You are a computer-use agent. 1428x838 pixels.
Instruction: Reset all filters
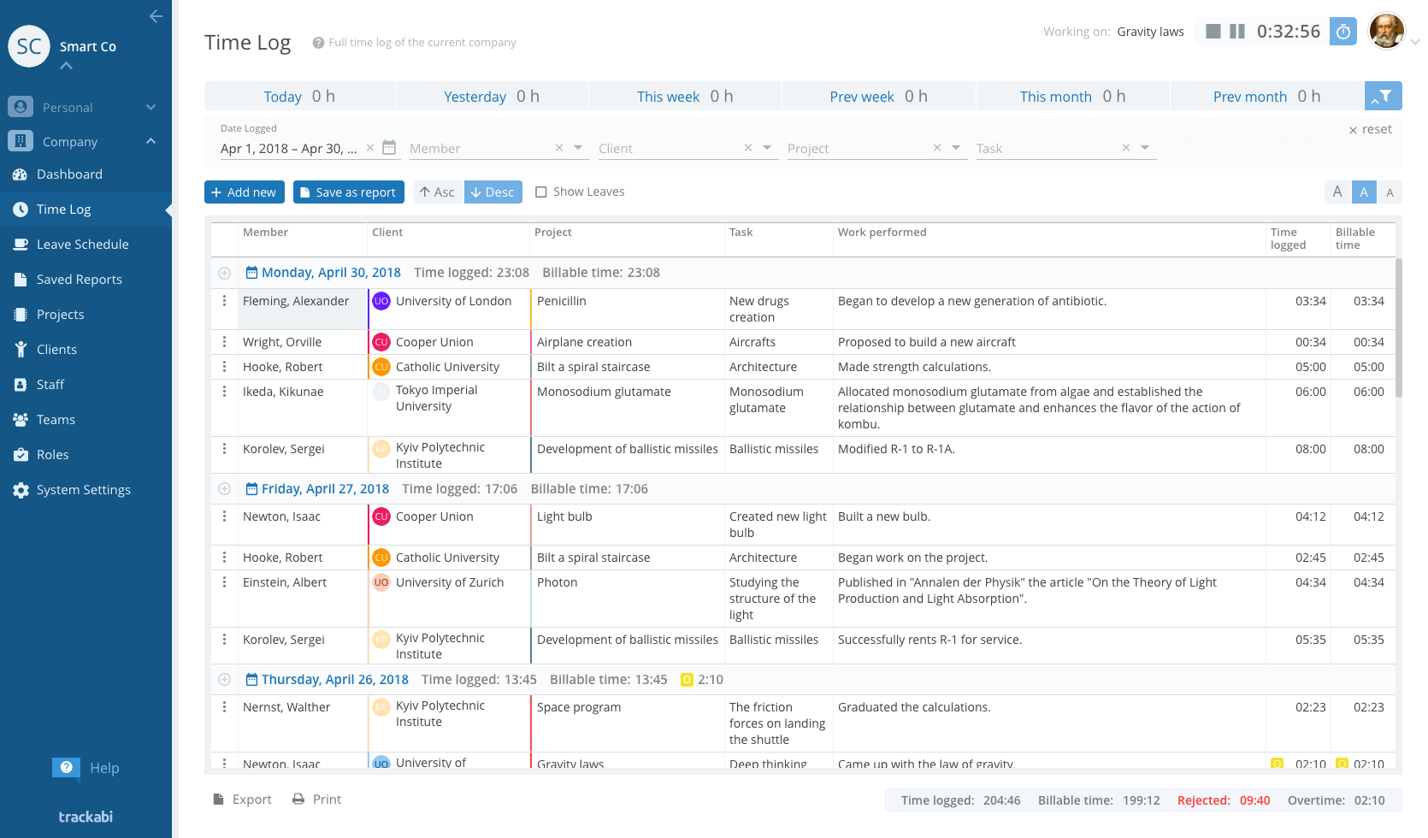tap(1371, 129)
